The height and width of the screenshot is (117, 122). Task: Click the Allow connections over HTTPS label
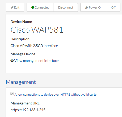55,95
